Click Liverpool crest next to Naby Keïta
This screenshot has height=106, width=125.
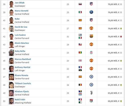tap(91, 52)
